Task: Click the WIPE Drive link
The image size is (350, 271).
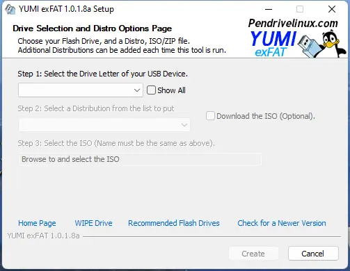Action: 93,223
